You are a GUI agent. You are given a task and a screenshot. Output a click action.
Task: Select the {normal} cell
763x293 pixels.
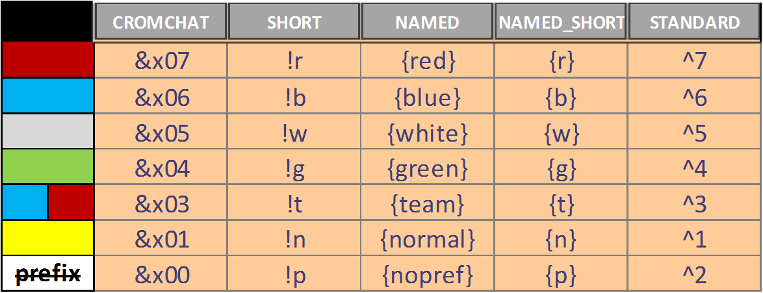coord(427,238)
